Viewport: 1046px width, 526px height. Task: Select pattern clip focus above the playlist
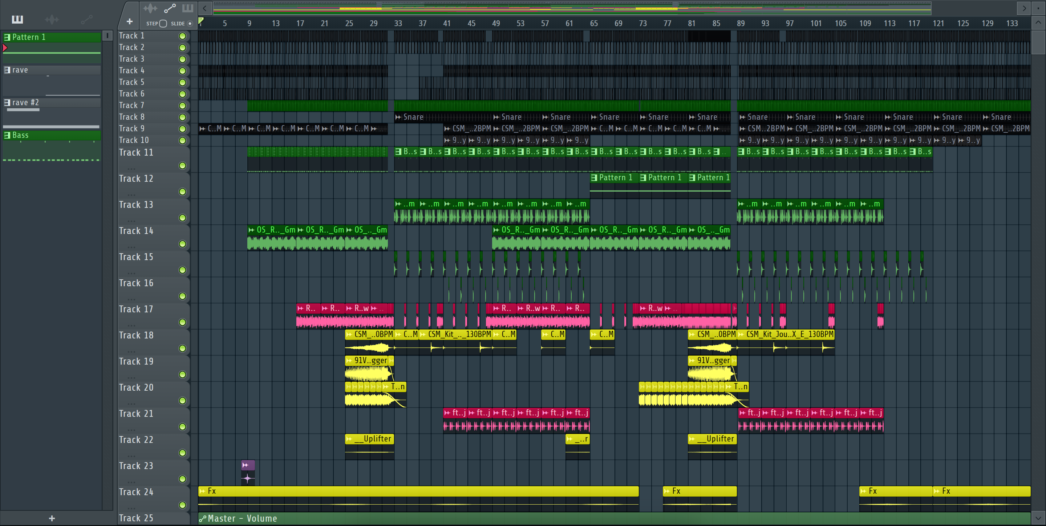pos(188,8)
